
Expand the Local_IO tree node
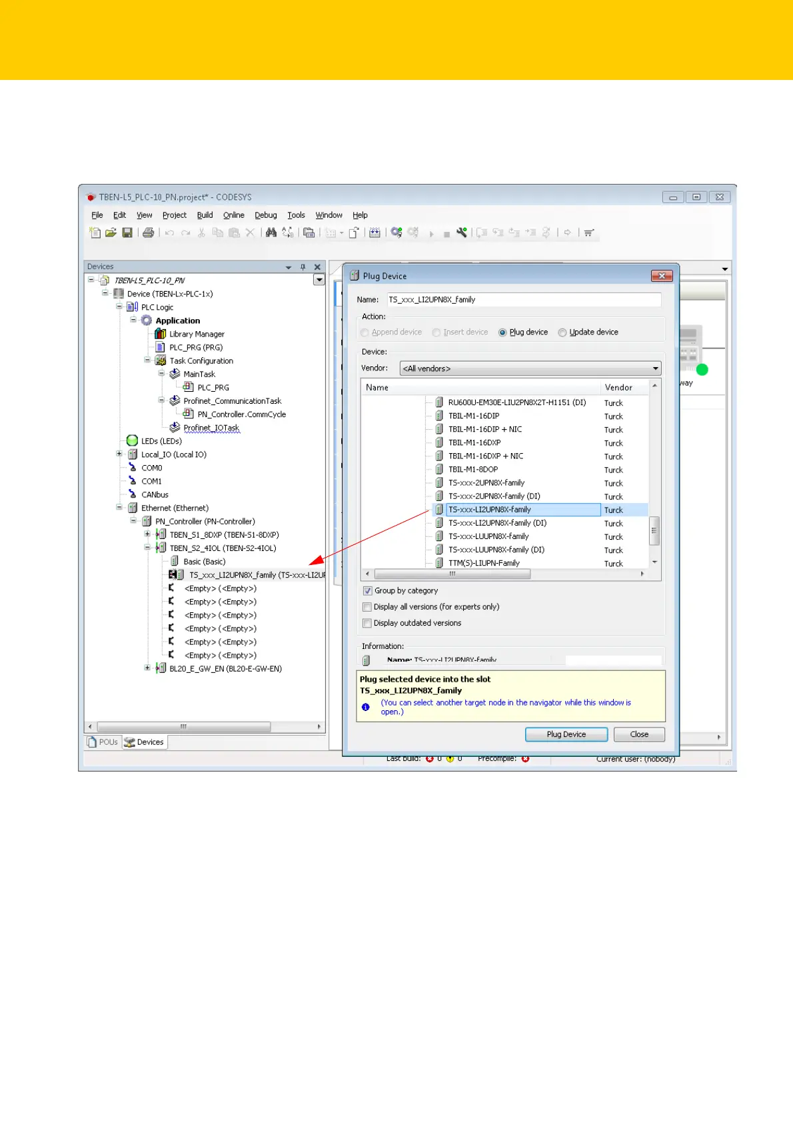[x=119, y=454]
